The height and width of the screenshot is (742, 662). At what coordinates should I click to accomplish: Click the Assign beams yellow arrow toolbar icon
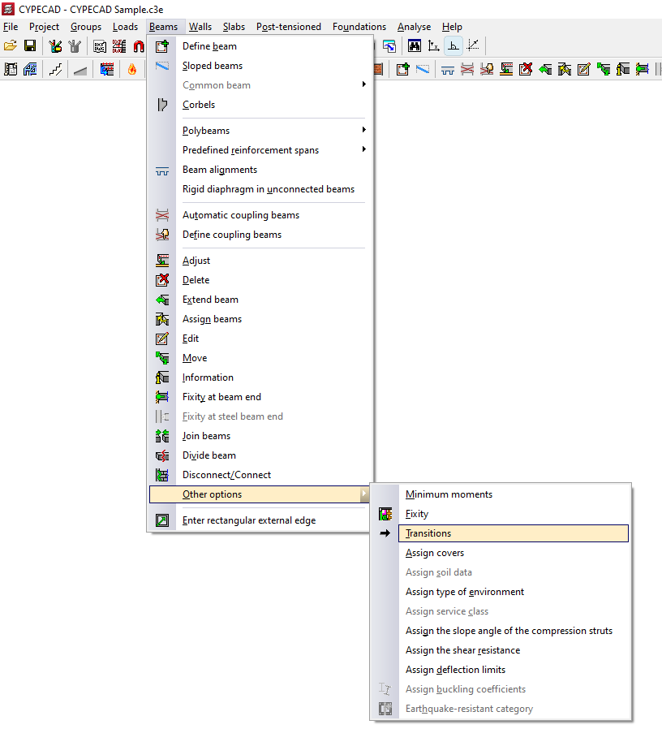point(565,70)
